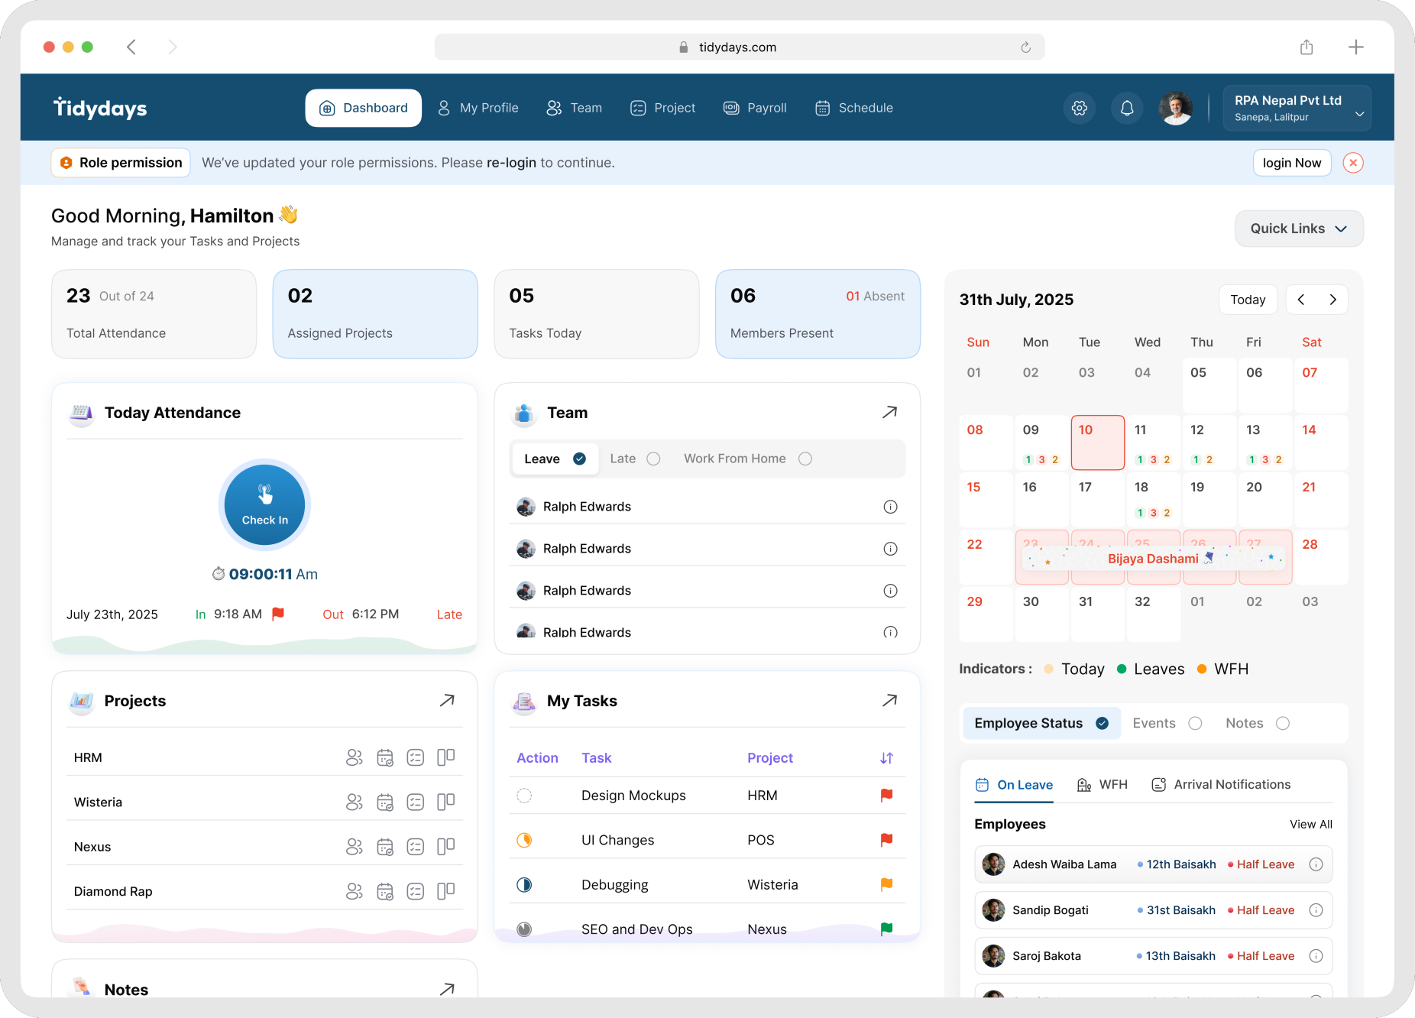Select the Work From Home radio option
The image size is (1415, 1018).
805,459
